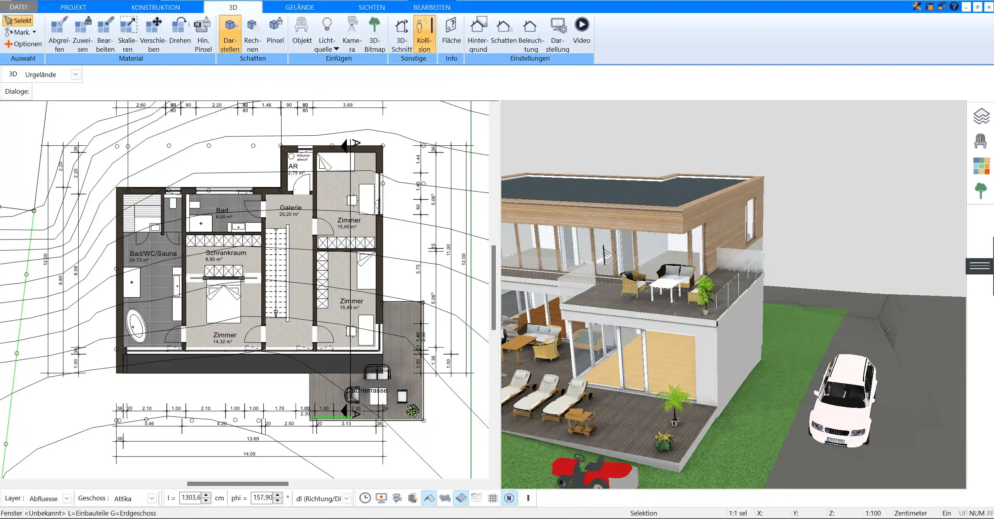
Task: Open the Bearbeiten material tool
Action: [105, 34]
